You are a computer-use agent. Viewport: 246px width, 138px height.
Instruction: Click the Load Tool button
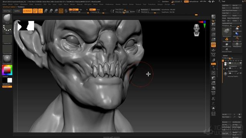point(226,5)
